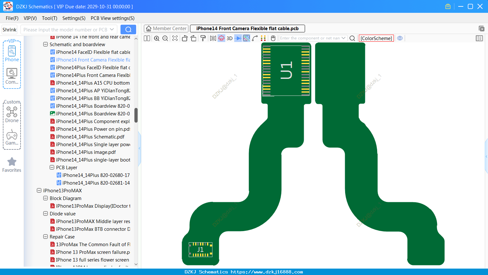Image resolution: width=488 pixels, height=275 pixels.
Task: Rotate the board counterclockwise
Action: point(185,38)
